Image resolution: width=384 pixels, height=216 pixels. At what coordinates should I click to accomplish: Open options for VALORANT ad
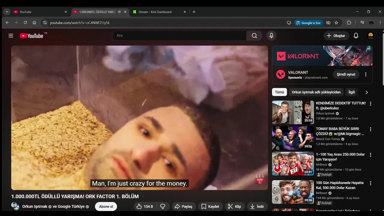[365, 74]
